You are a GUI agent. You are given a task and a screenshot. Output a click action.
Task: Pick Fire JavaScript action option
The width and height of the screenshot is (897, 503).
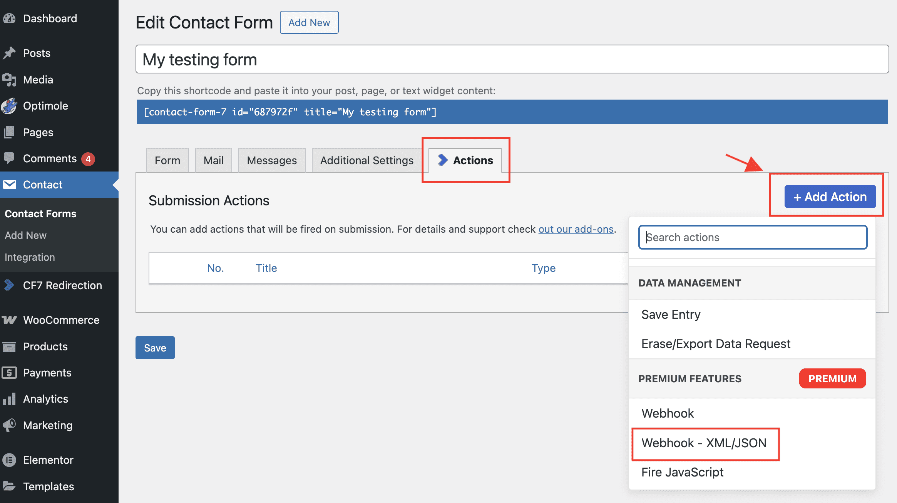(x=682, y=472)
